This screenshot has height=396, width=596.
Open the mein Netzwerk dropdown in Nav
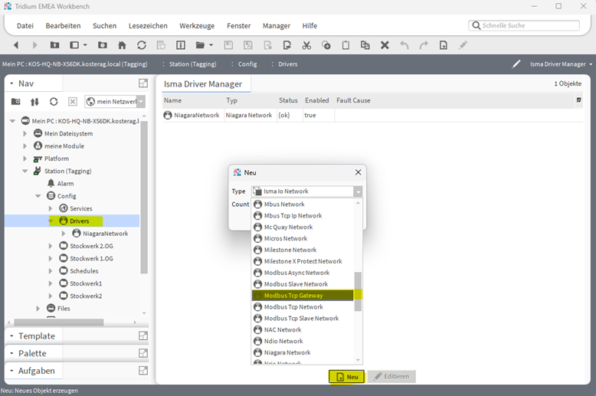[x=141, y=101]
